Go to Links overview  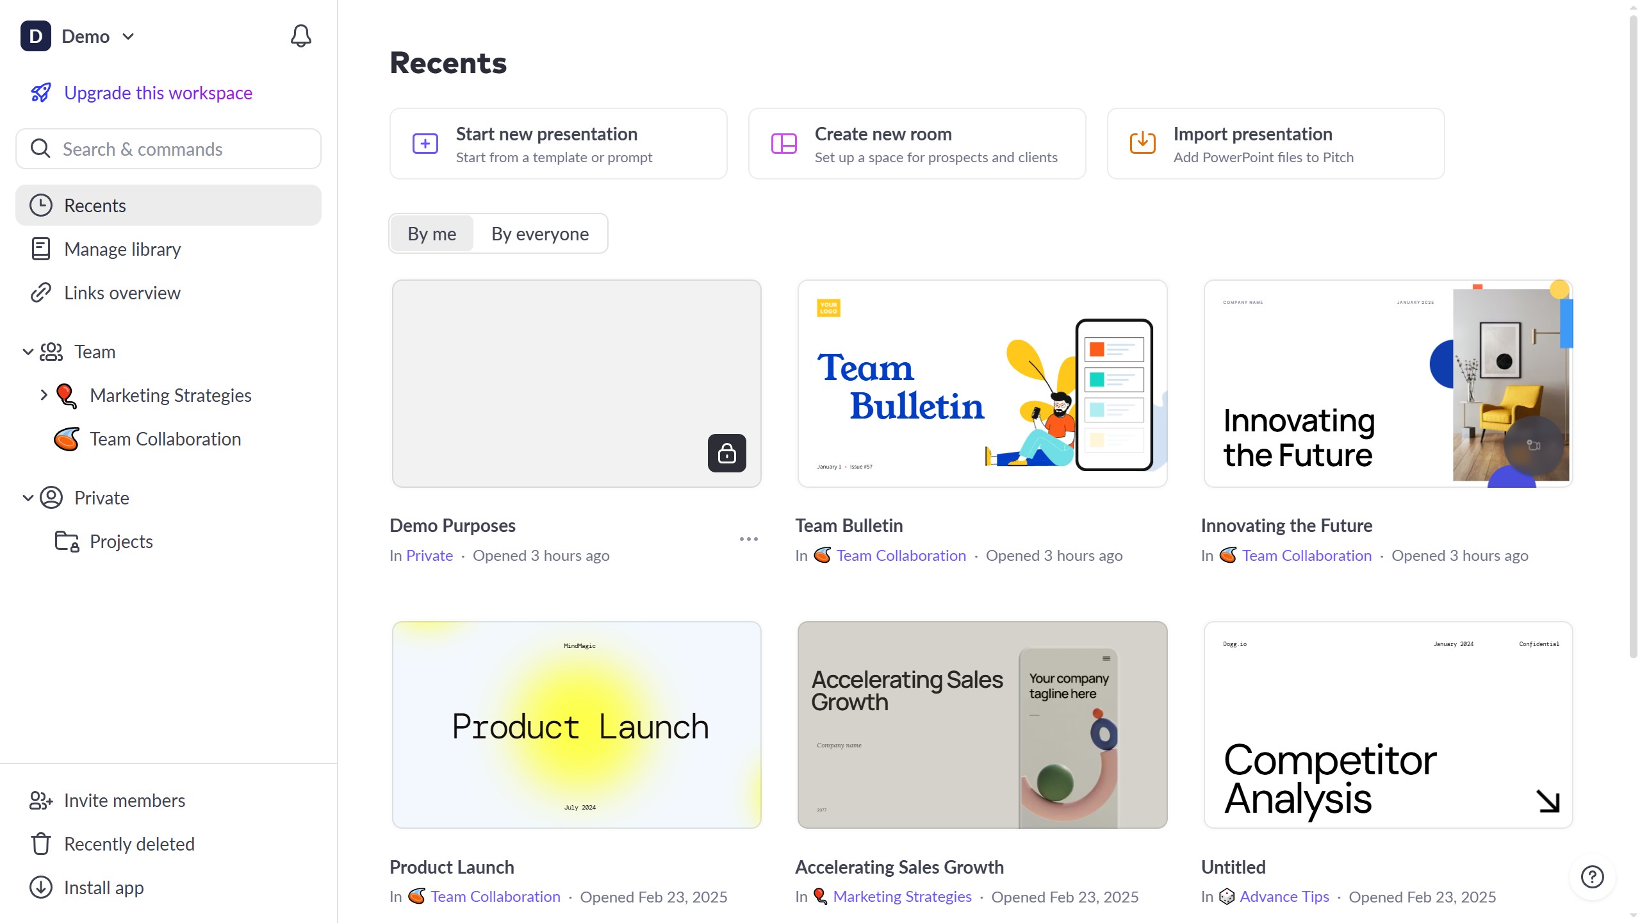[x=122, y=293]
